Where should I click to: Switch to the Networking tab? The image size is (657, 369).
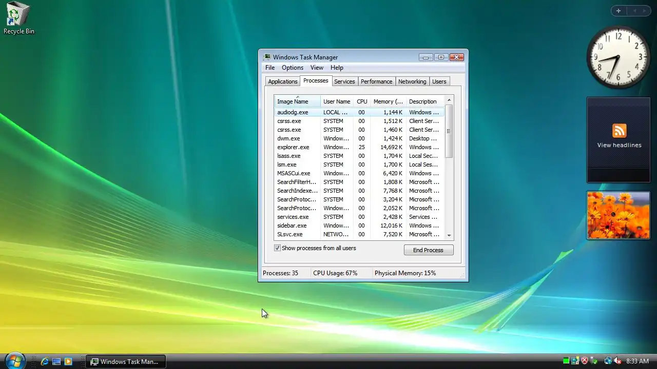coord(412,81)
